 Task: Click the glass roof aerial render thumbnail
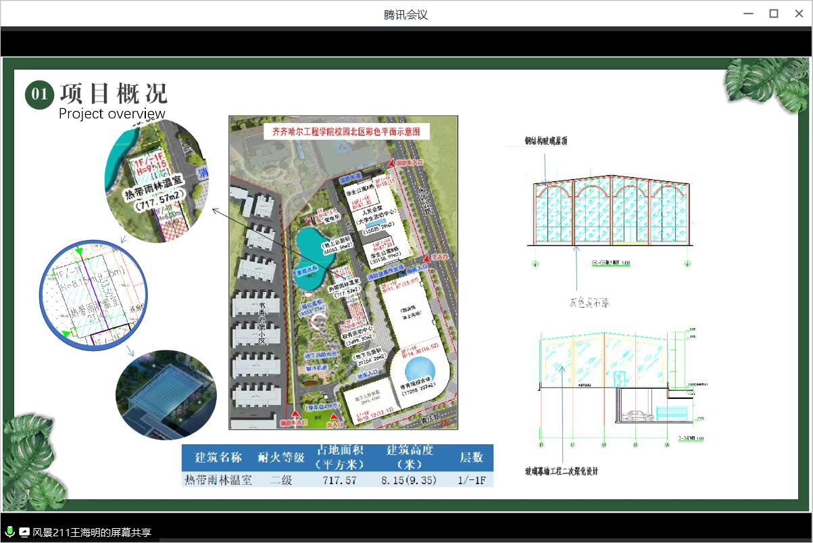point(166,394)
